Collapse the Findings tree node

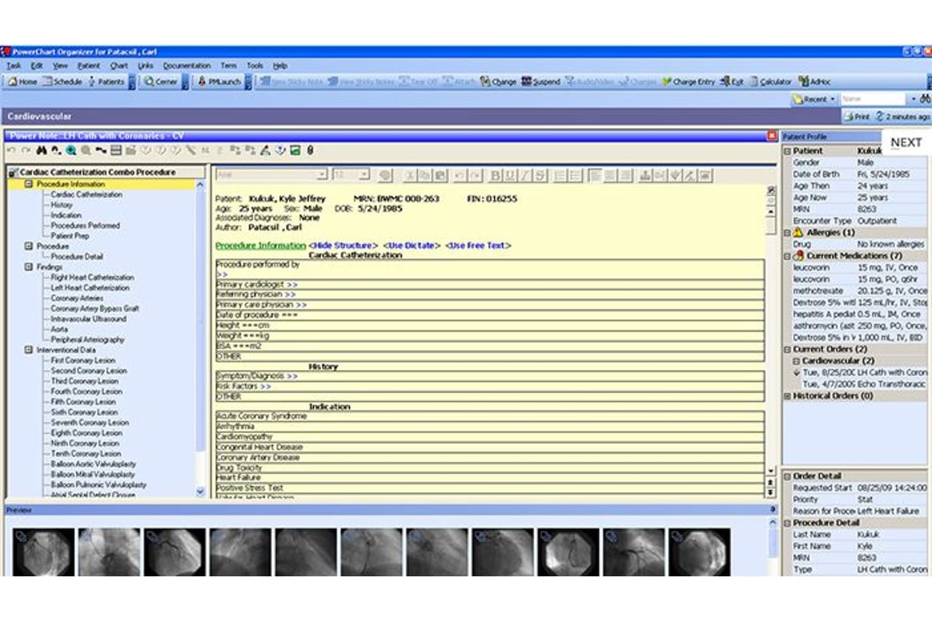click(x=28, y=267)
